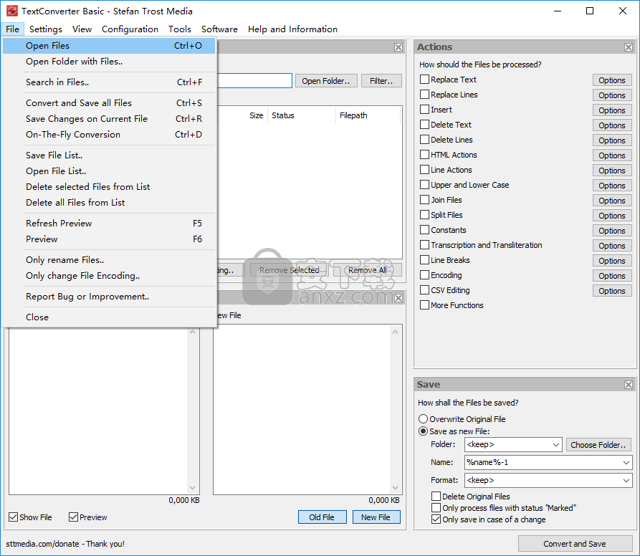Click the folder path input field

(254, 81)
